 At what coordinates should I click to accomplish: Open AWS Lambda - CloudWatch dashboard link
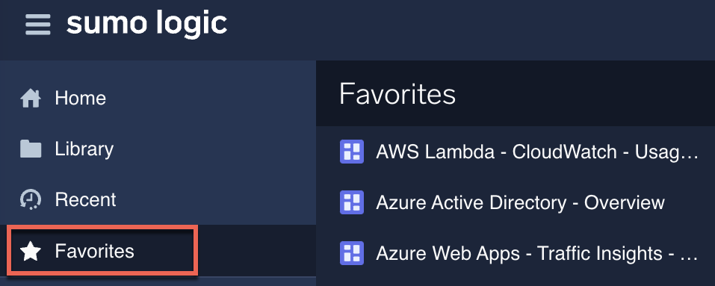537,152
